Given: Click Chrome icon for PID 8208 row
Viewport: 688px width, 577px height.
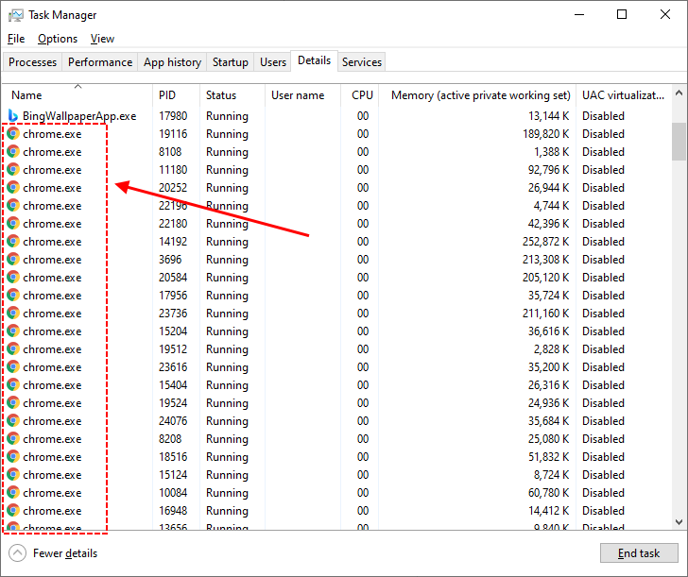Looking at the screenshot, I should click(13, 439).
